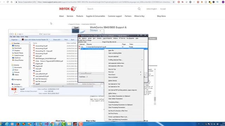Open Internet Explorer from the taskbar
This screenshot has width=225, height=126.
tap(7, 124)
